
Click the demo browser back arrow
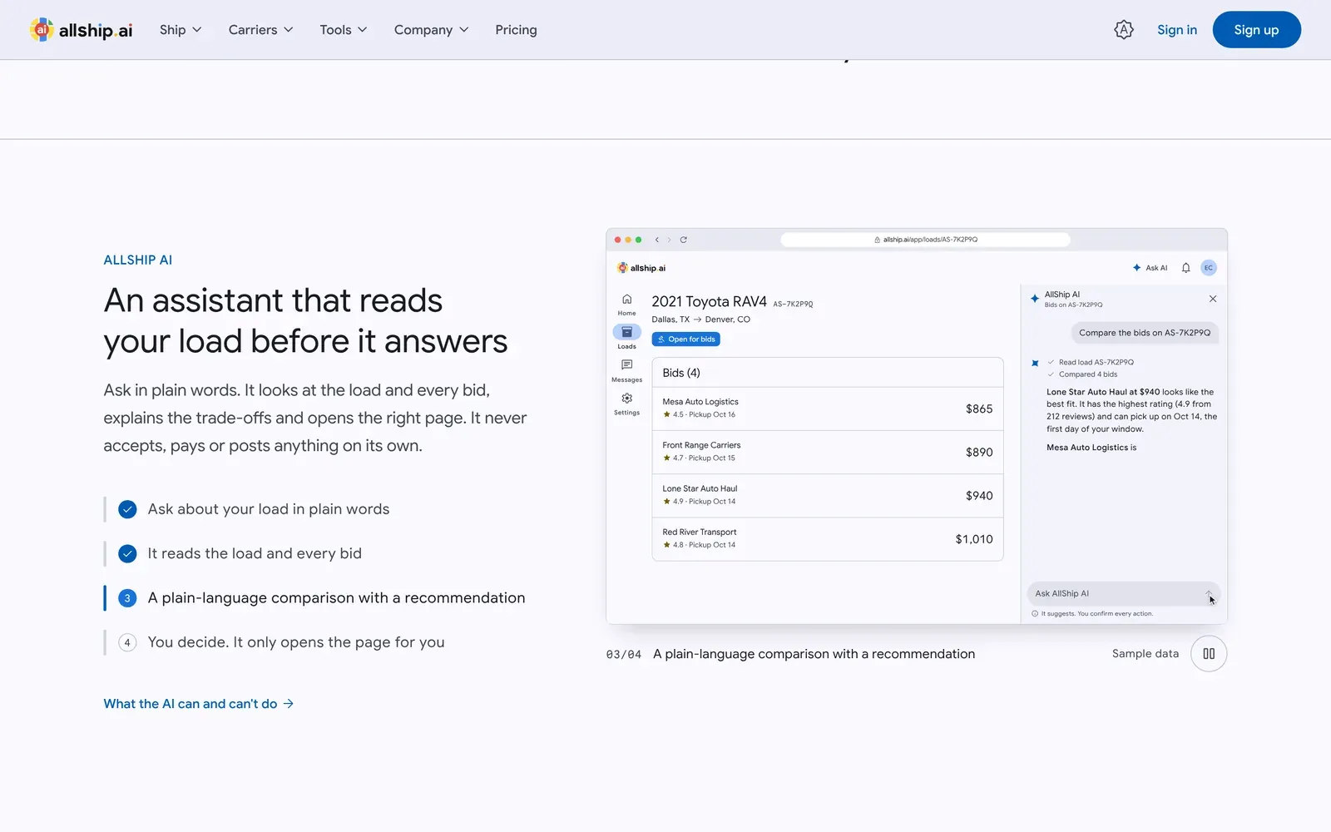pos(656,240)
